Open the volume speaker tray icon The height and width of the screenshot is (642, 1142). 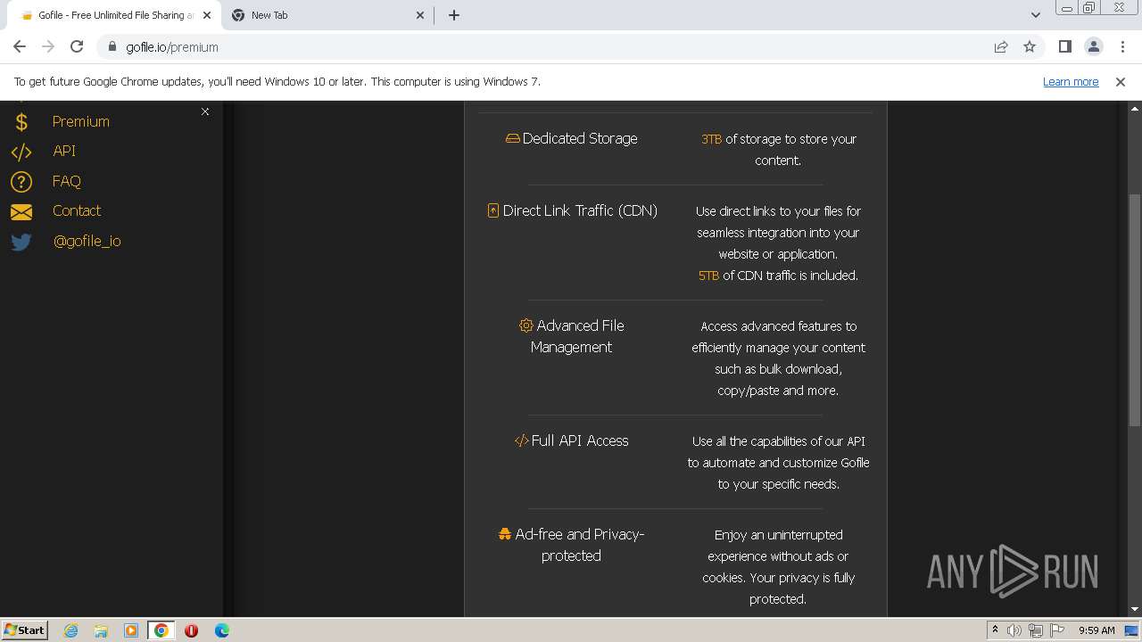(x=1014, y=630)
